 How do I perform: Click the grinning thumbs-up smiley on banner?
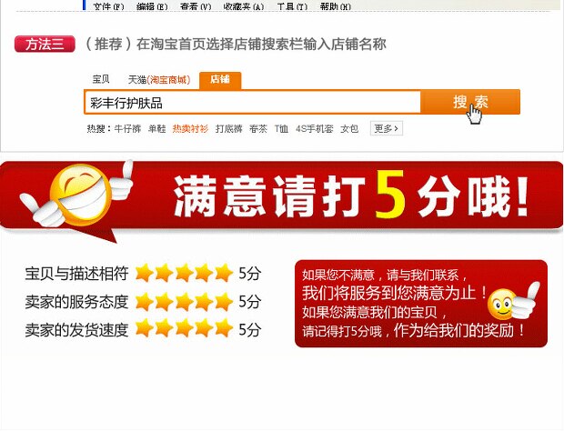tap(77, 194)
